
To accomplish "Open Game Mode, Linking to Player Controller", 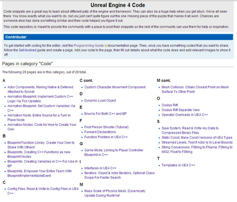I will pyautogui.click(x=114, y=152).
